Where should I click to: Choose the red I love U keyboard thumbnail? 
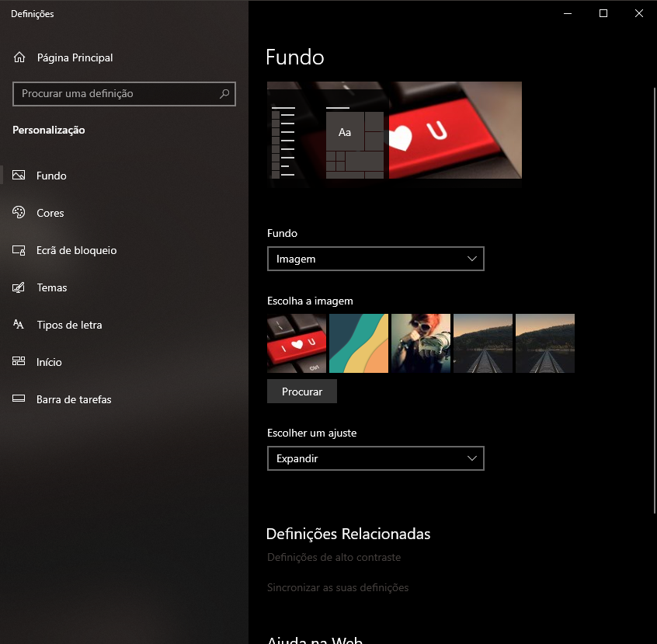(x=297, y=343)
